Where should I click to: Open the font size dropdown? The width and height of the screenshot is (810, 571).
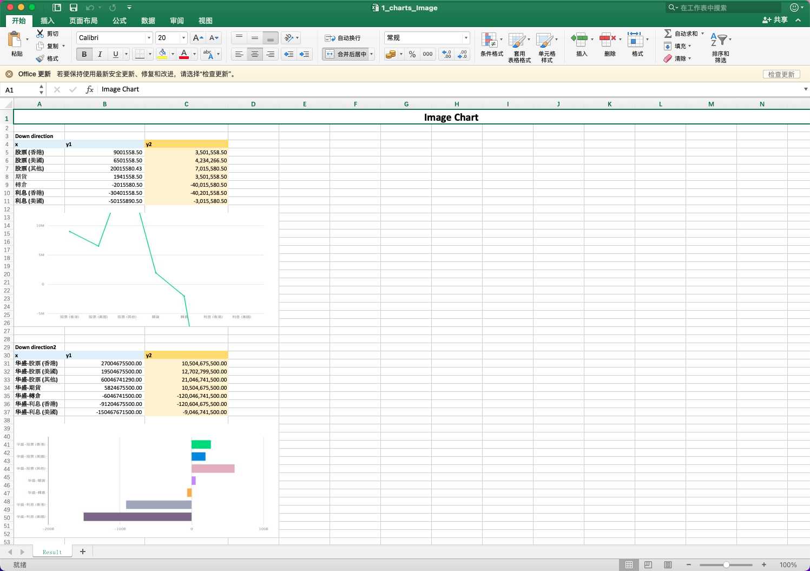pos(183,38)
